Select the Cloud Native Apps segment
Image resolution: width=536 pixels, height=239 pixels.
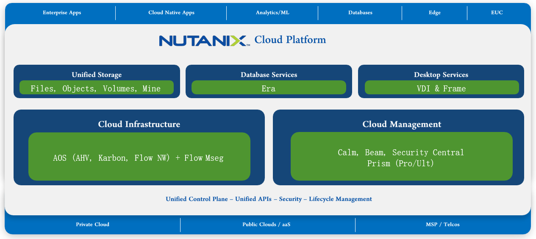click(x=171, y=13)
